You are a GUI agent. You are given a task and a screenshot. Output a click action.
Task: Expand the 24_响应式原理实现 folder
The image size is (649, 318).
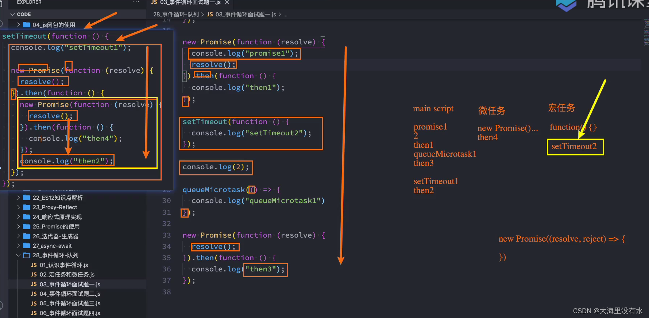coord(19,217)
